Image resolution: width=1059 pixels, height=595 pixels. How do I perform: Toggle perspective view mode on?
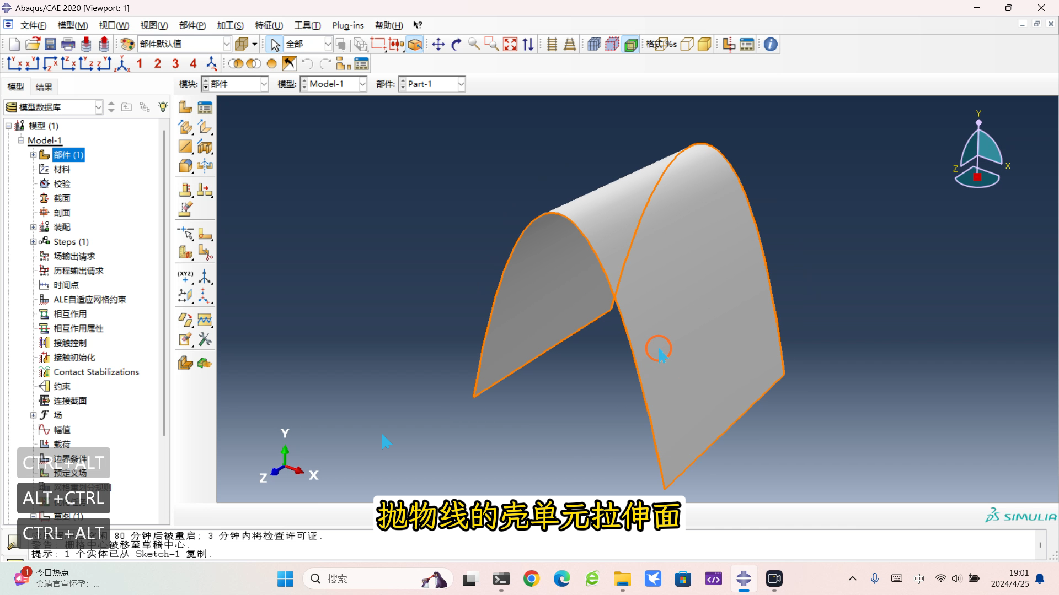coord(570,44)
